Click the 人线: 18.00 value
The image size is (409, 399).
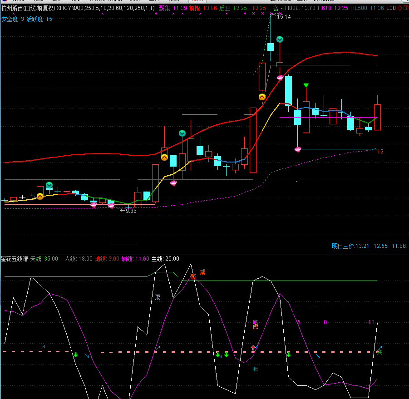coord(79,259)
